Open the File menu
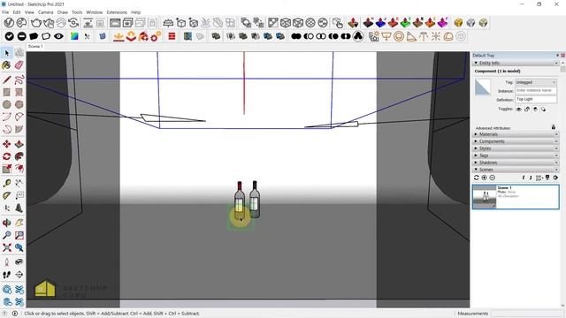566x318 pixels. click(x=5, y=12)
